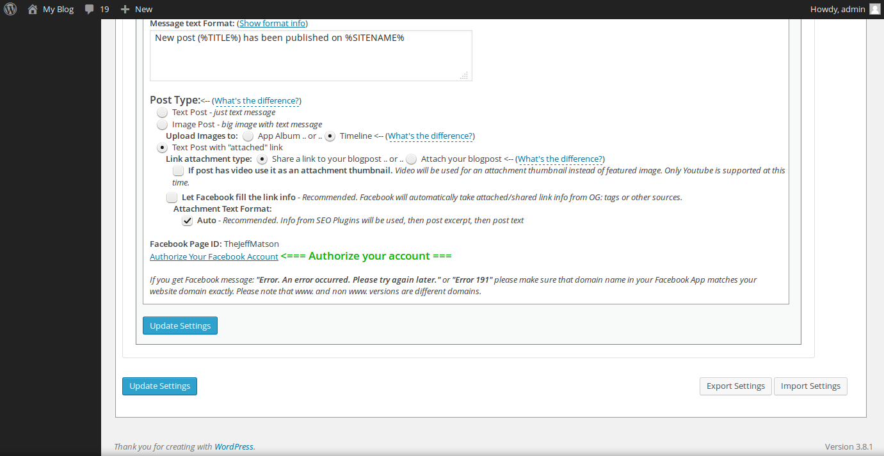
Task: Click the Post Type heading
Action: click(x=175, y=100)
